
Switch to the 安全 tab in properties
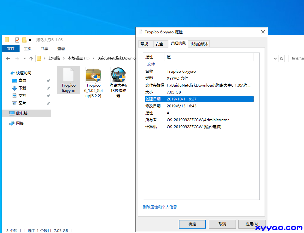[160, 44]
